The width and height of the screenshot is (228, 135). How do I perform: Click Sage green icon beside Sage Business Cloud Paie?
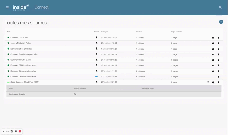coord(8,82)
